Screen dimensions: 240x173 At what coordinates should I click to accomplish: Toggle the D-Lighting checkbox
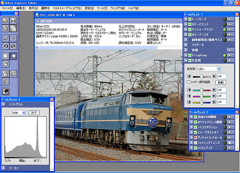point(190,55)
